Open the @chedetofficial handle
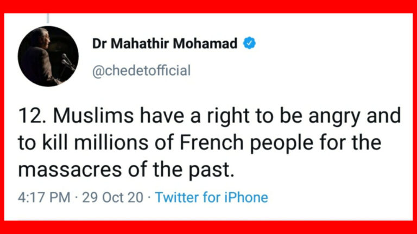 tap(141, 70)
